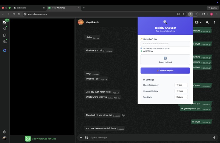Click the attach plus icon
The height and width of the screenshot is (143, 220).
(81, 137)
